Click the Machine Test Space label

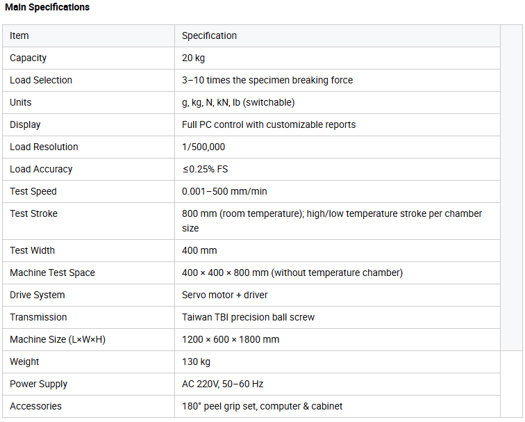coord(52,273)
